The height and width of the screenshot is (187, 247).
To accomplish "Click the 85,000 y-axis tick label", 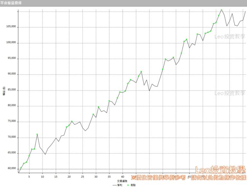I will pyautogui.click(x=12, y=90).
